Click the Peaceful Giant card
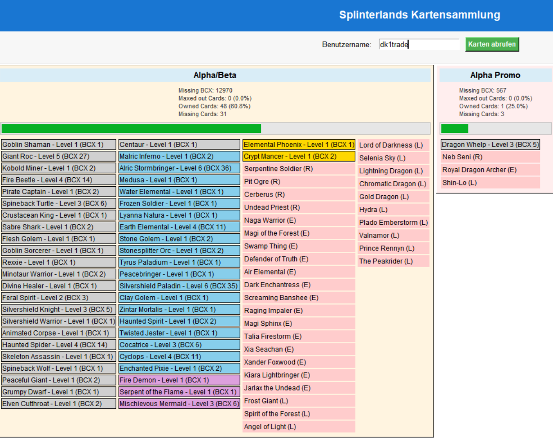The width and height of the screenshot is (553, 447). click(x=58, y=380)
